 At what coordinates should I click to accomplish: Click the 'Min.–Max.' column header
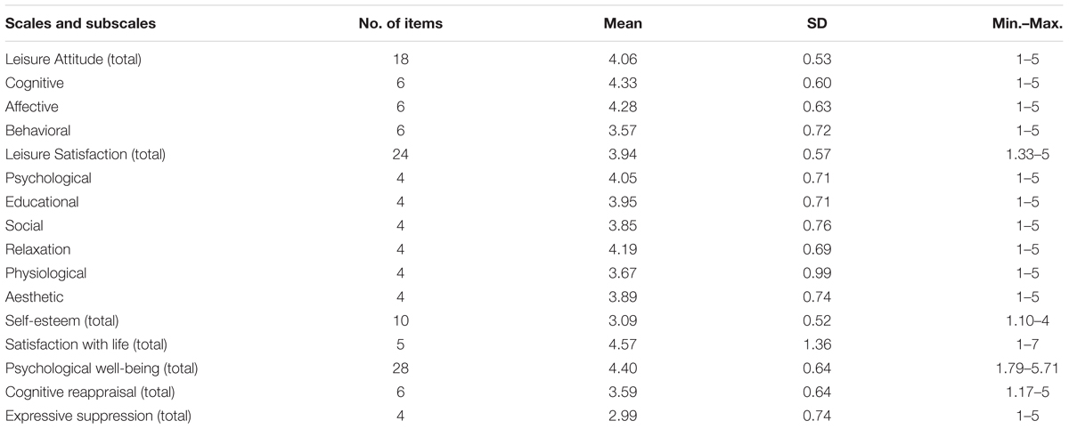click(x=1026, y=24)
